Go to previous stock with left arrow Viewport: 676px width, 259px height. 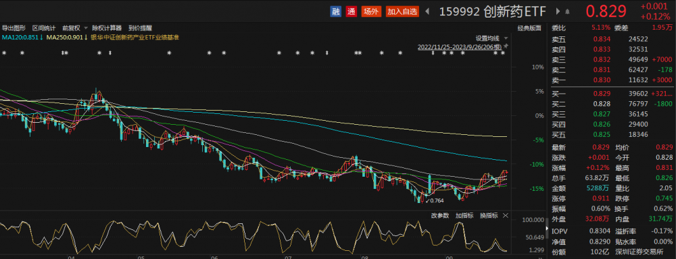coord(427,11)
